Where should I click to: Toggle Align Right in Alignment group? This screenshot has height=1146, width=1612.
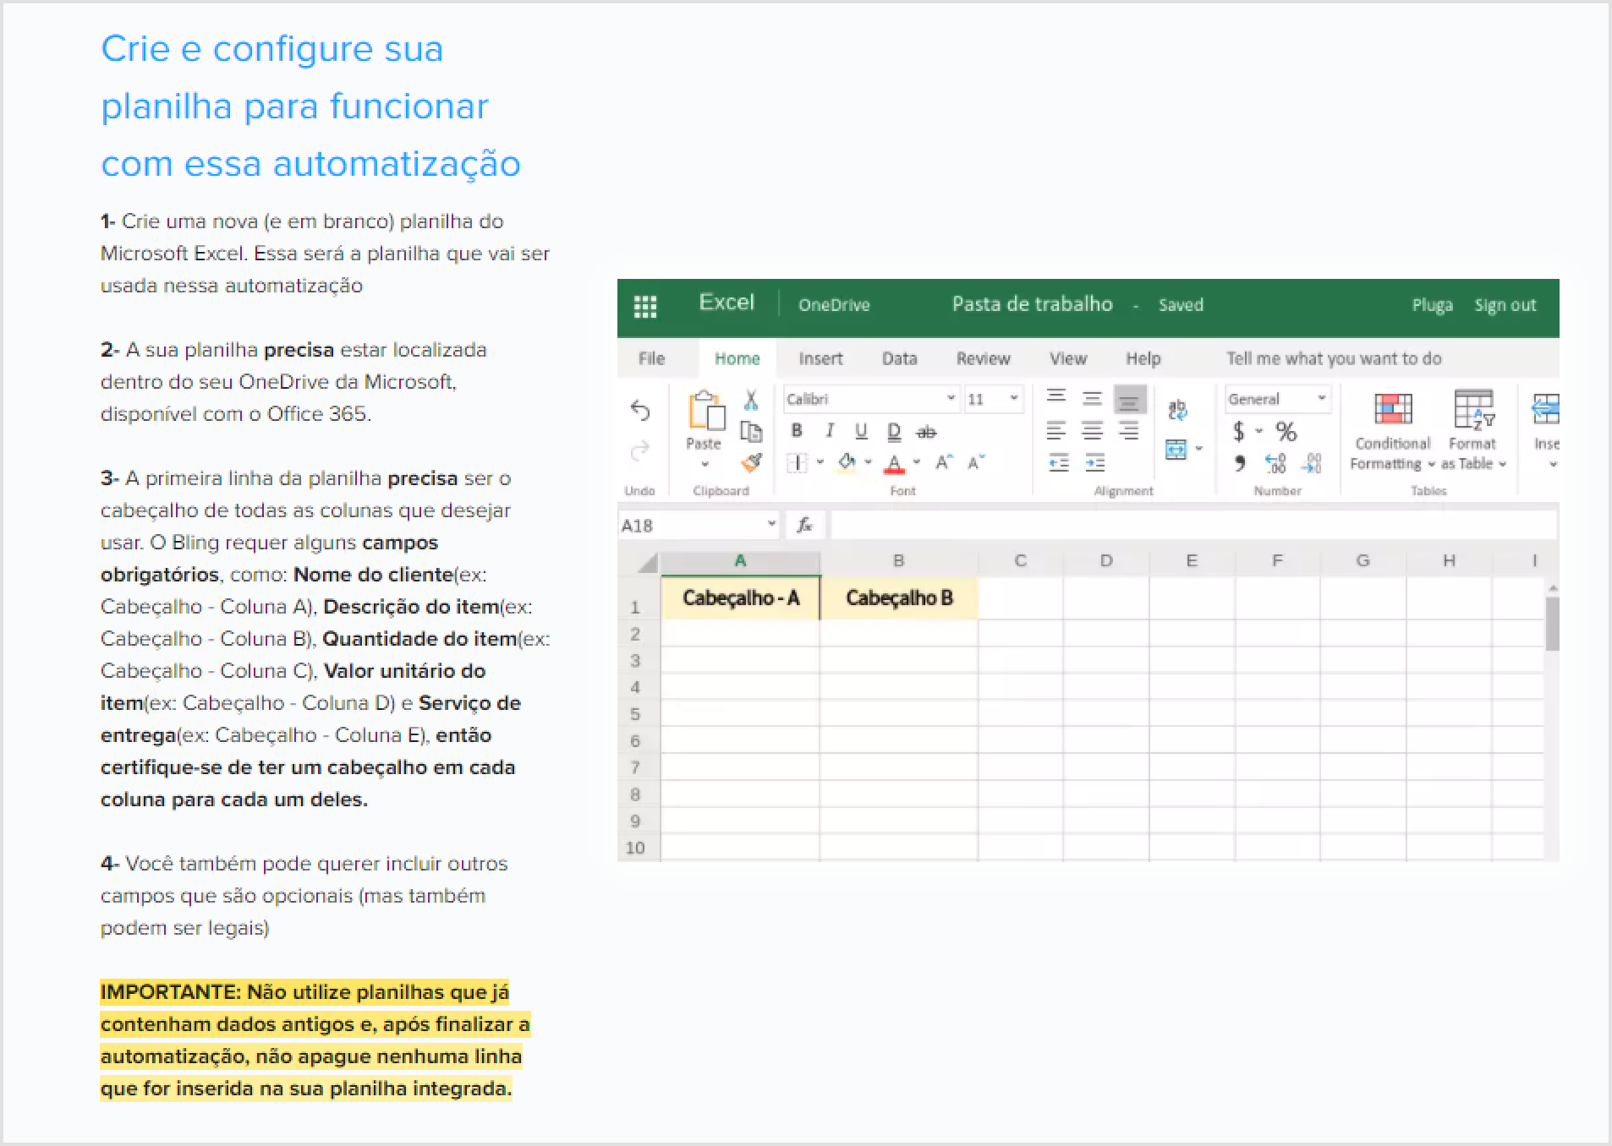pos(1129,431)
